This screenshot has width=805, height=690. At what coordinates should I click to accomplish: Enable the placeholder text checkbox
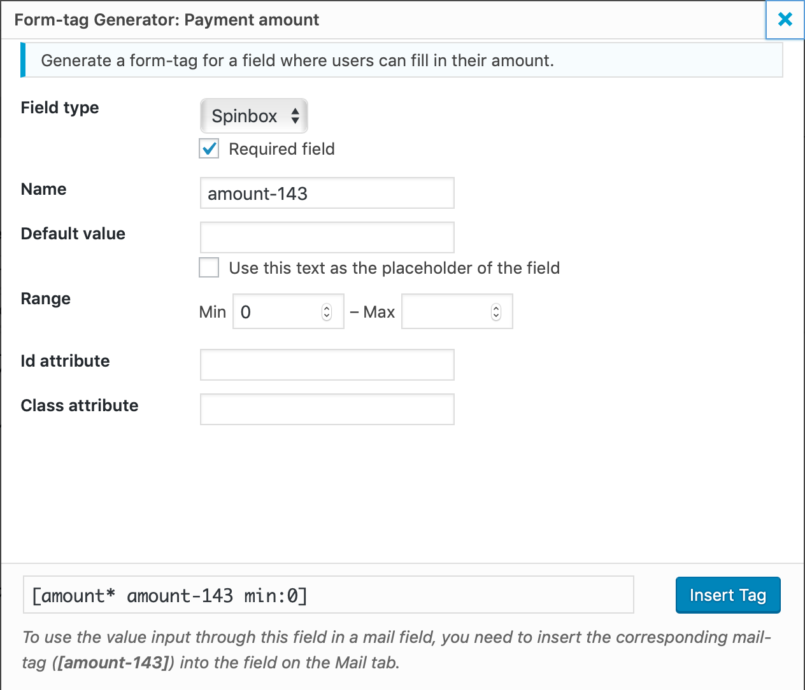(209, 267)
